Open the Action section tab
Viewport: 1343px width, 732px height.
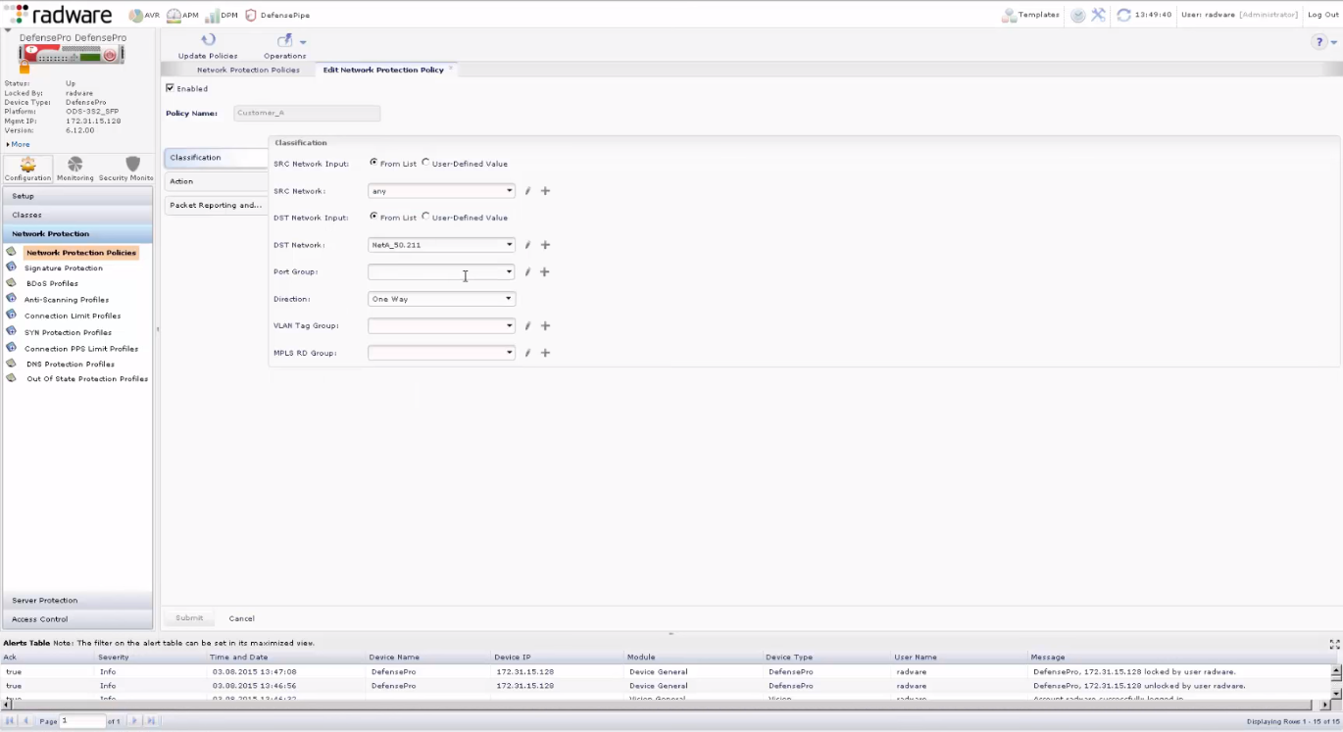click(216, 181)
